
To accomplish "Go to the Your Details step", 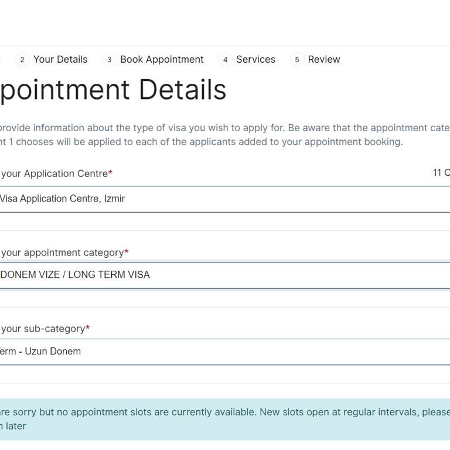I will 60,60.
